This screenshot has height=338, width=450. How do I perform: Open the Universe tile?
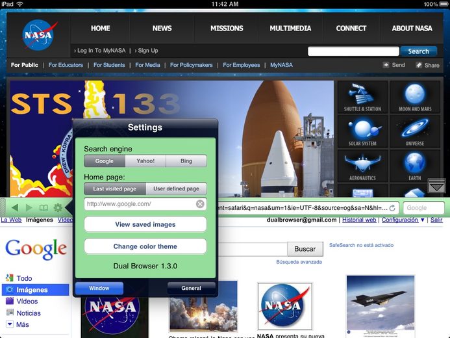(x=415, y=131)
